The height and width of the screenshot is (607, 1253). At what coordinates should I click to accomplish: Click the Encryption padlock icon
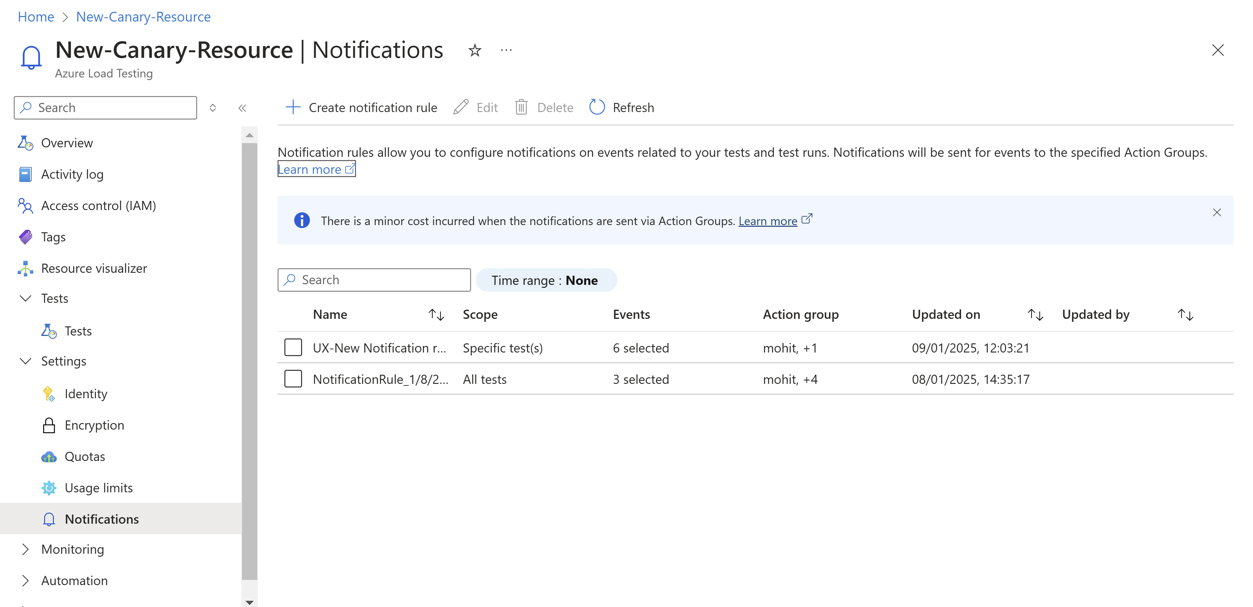pos(49,425)
